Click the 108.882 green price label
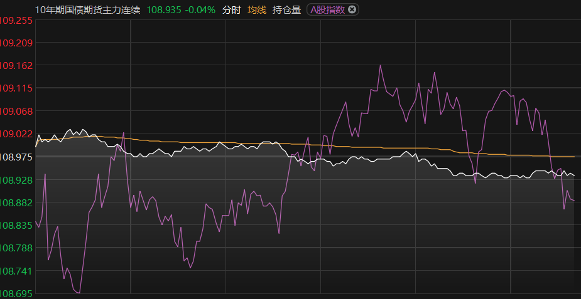 click(x=16, y=202)
